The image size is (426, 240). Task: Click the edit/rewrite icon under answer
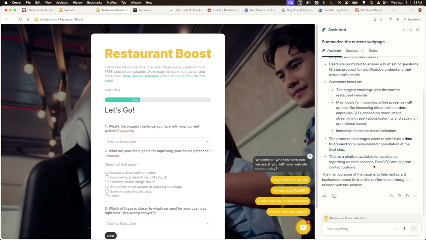coord(334,196)
